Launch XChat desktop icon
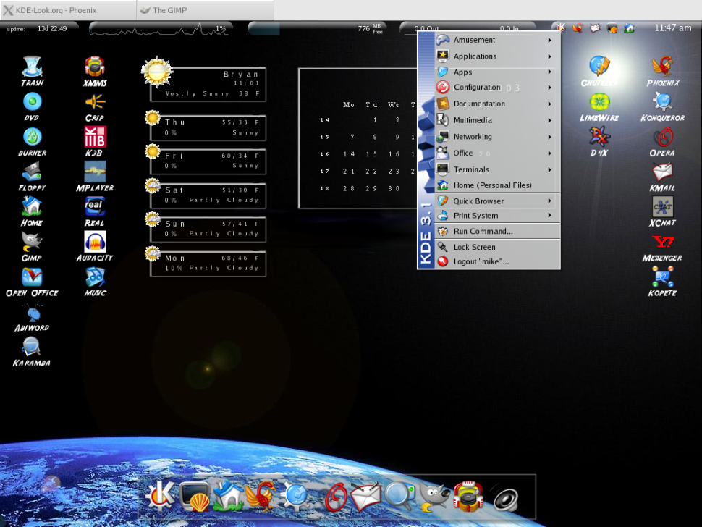Image resolution: width=702 pixels, height=527 pixels. tap(663, 211)
